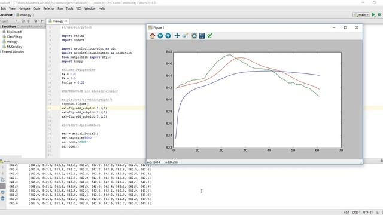Click the down arrow in the Run panel sidebar

2,174
